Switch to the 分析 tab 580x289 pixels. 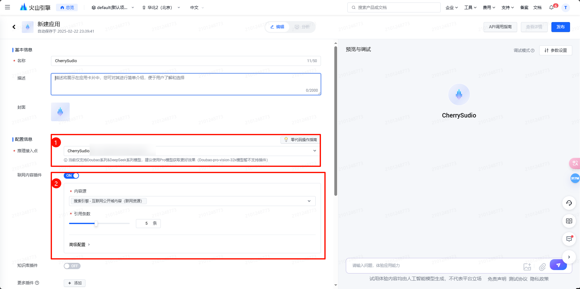click(302, 27)
